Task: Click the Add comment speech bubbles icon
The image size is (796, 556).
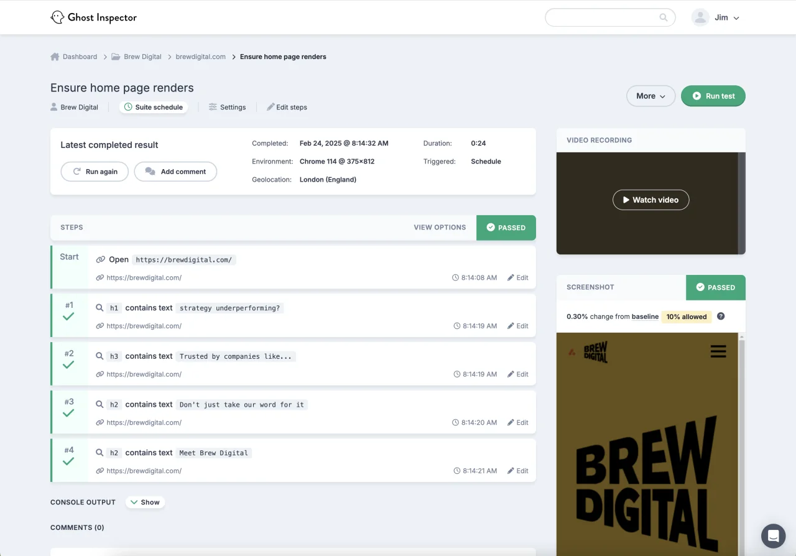Action: 150,172
